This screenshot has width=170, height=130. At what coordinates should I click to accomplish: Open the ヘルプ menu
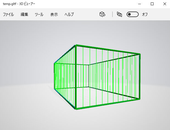click(x=69, y=15)
